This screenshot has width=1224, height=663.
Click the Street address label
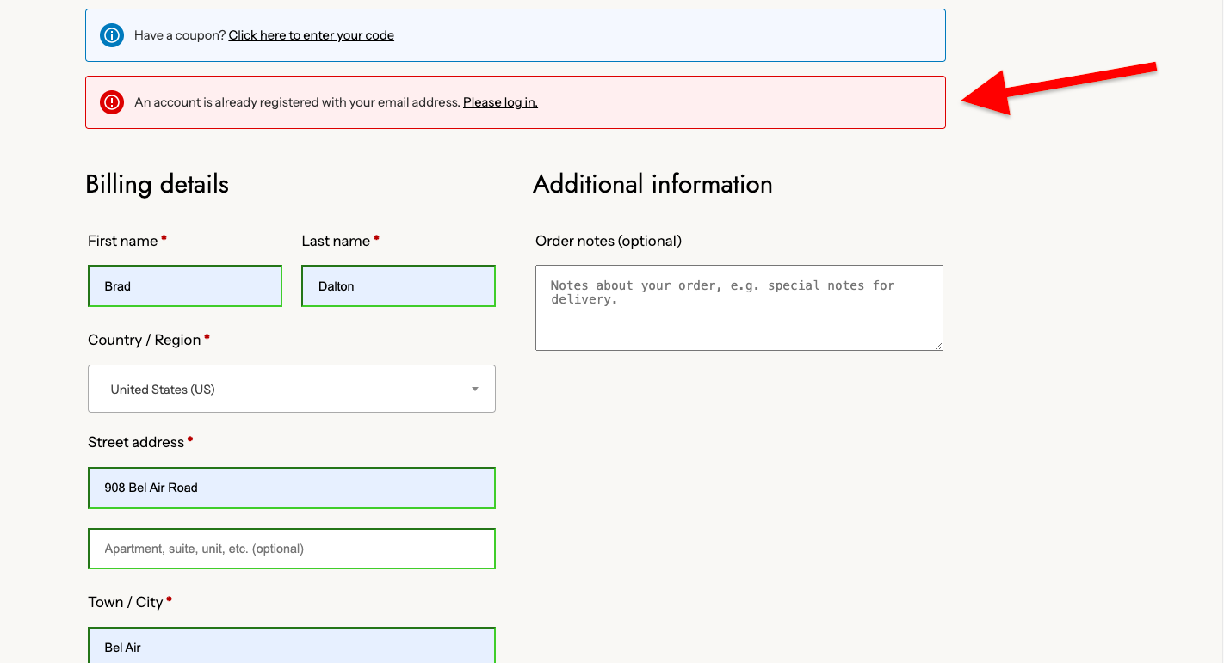click(136, 443)
